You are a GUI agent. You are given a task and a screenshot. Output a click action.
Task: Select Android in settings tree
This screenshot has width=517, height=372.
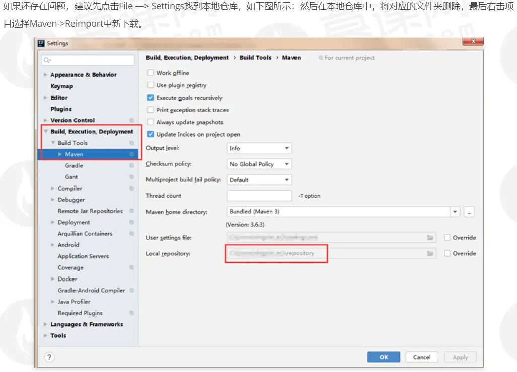[68, 245]
